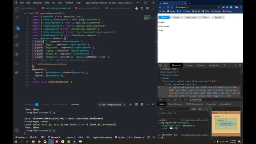Screen dimensions: 256x144
Task: Switch to the PROBLEMS panel tab
Action: click(x=29, y=104)
